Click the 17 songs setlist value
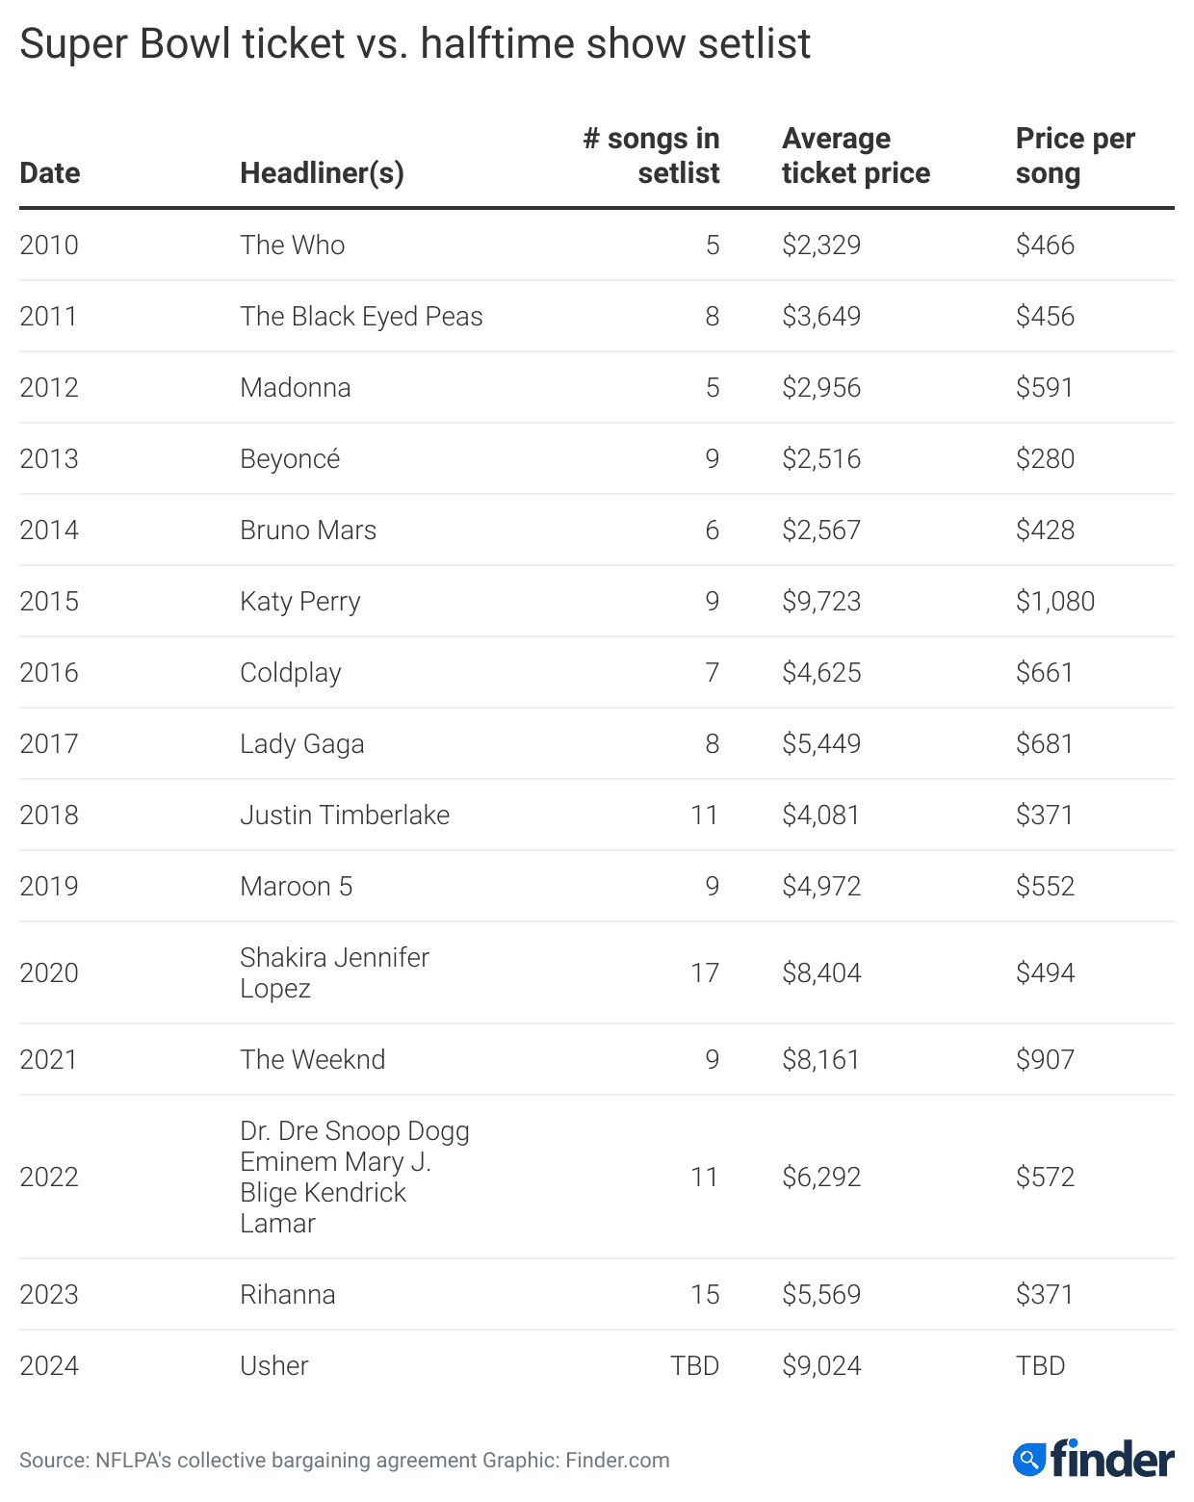This screenshot has height=1502, width=1194. 705,972
